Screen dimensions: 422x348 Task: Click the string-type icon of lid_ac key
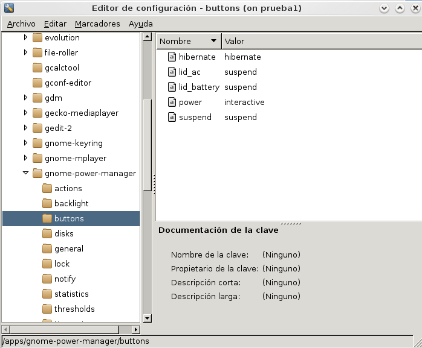(172, 72)
